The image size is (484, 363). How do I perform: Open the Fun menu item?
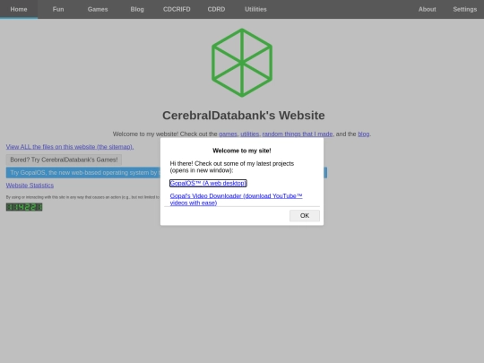(58, 9)
